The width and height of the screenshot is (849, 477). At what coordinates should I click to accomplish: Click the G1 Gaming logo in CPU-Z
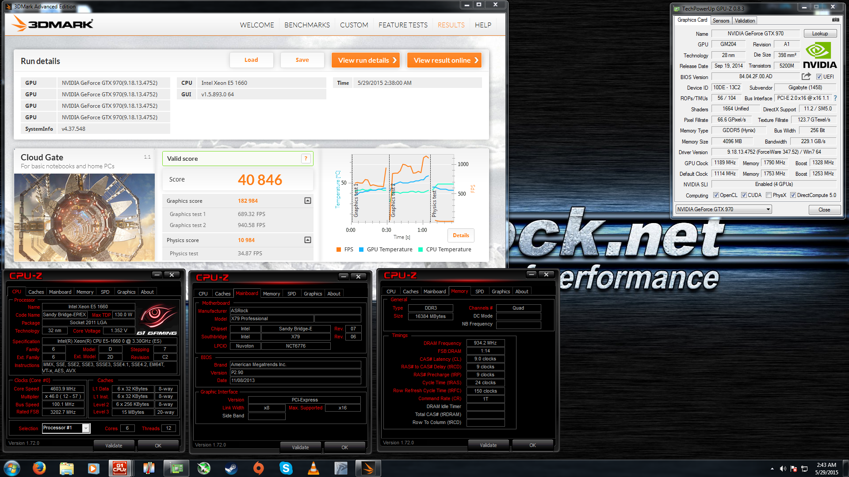click(x=157, y=320)
